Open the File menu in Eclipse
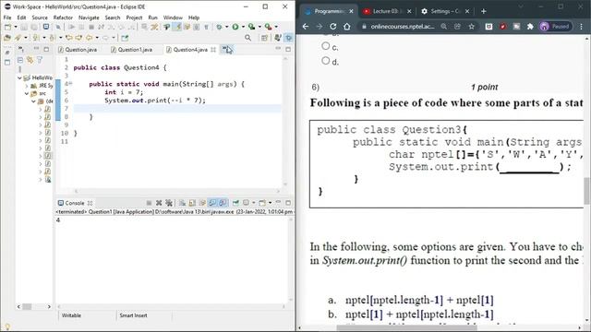The width and height of the screenshot is (591, 332). coord(7,18)
